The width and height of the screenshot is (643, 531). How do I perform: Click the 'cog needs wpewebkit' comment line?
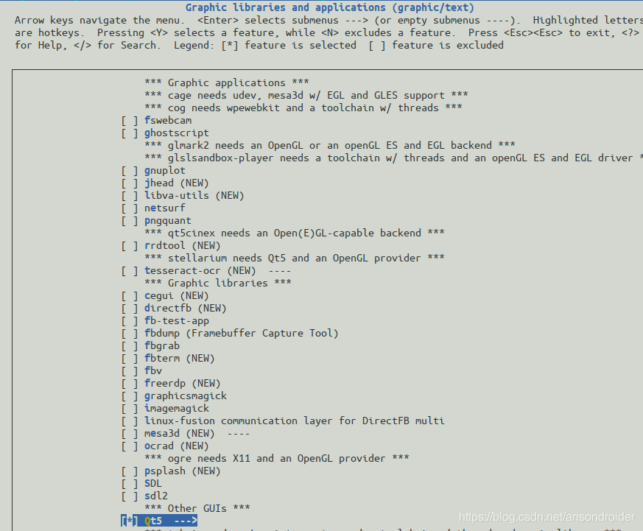click(303, 108)
